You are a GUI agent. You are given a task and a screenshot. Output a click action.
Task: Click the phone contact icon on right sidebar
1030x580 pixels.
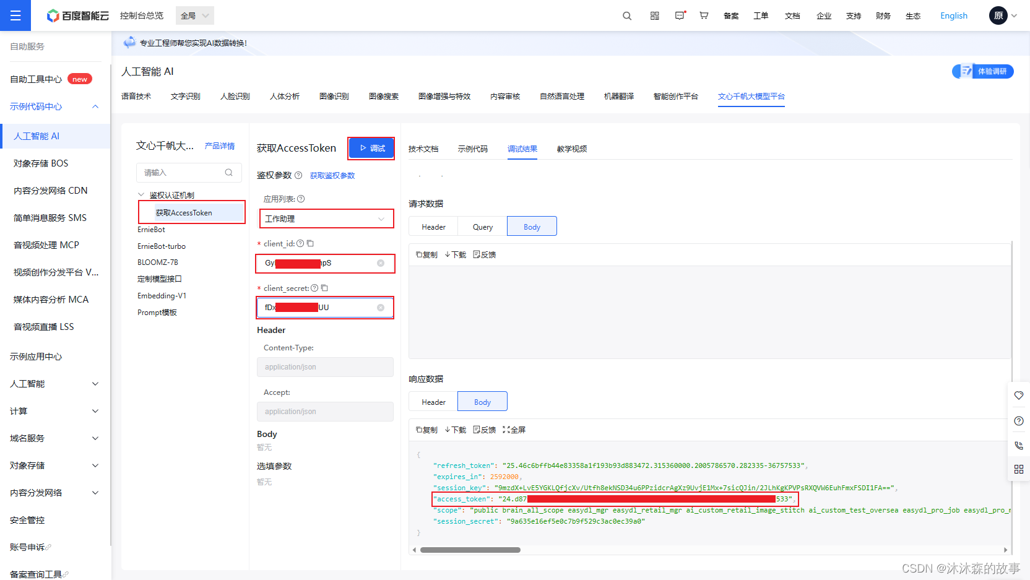(1019, 445)
